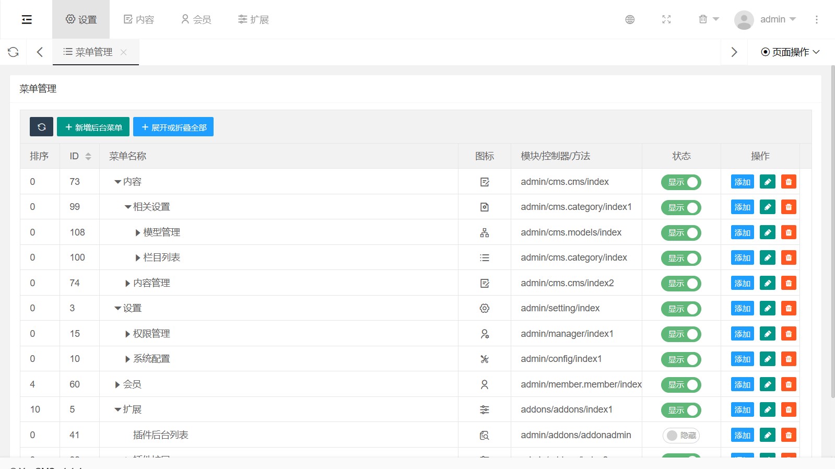Click the sitemap icon in 模型管理 row

(485, 232)
